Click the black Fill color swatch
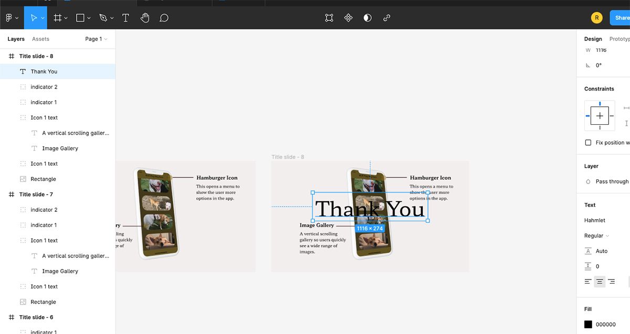 pos(588,324)
